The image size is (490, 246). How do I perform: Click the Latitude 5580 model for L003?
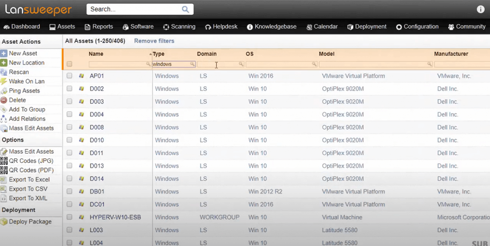pos(340,230)
